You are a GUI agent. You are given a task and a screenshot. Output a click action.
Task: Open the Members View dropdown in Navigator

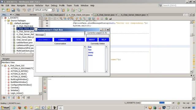click(x=17, y=62)
